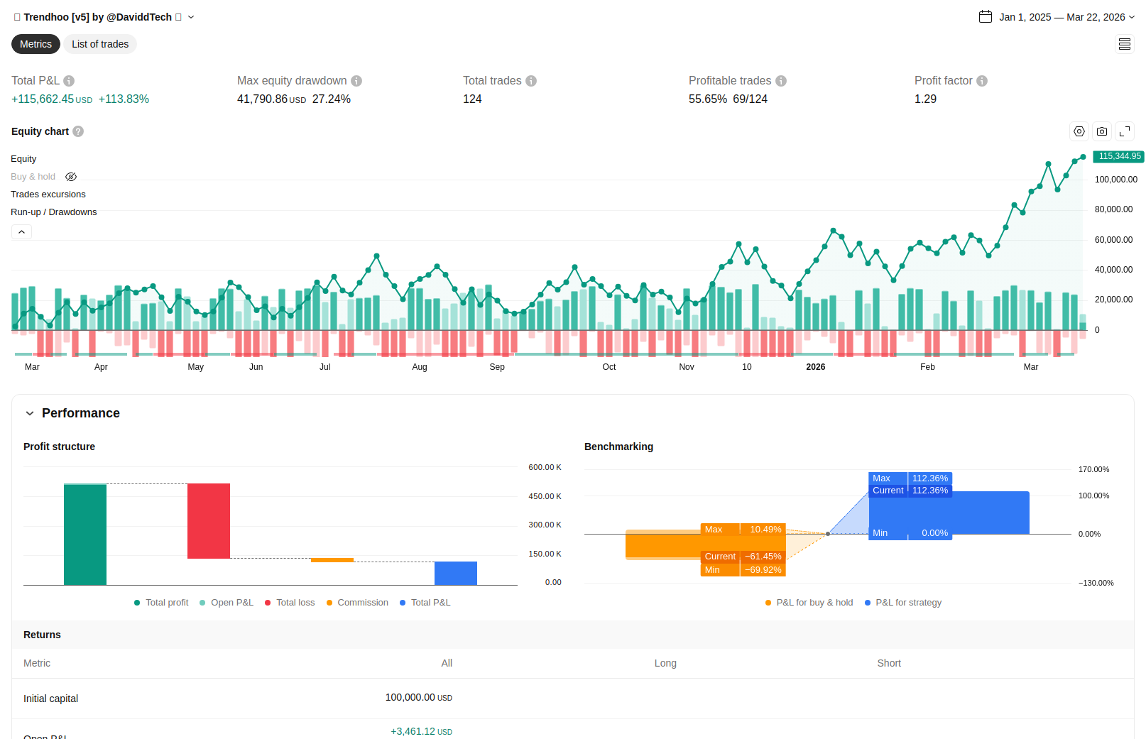Open the Trendhoo strategy name dropdown
This screenshot has height=739, width=1146.
[191, 17]
